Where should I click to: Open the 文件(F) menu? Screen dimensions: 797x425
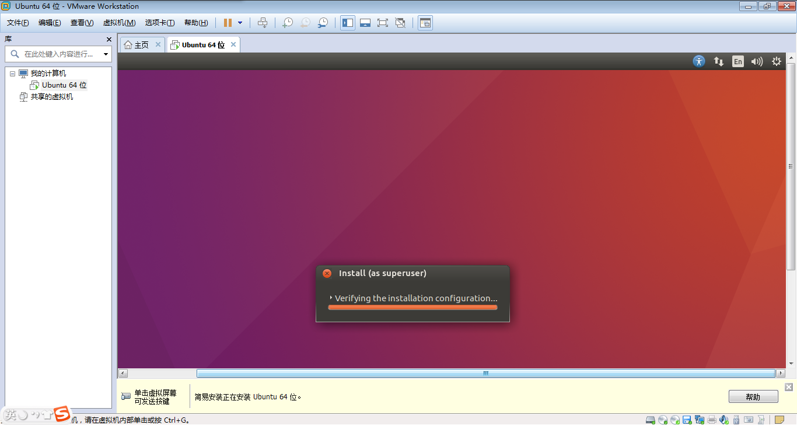pyautogui.click(x=18, y=23)
